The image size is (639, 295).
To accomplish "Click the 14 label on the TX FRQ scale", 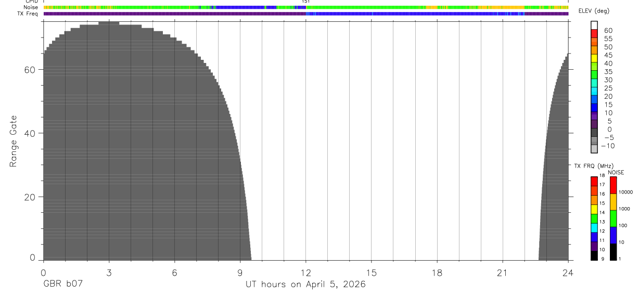I will click(602, 213).
